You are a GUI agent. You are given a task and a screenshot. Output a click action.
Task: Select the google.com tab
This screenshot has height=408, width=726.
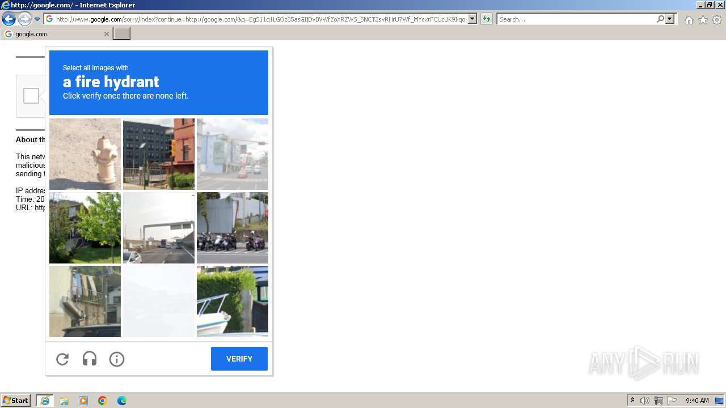coord(57,34)
